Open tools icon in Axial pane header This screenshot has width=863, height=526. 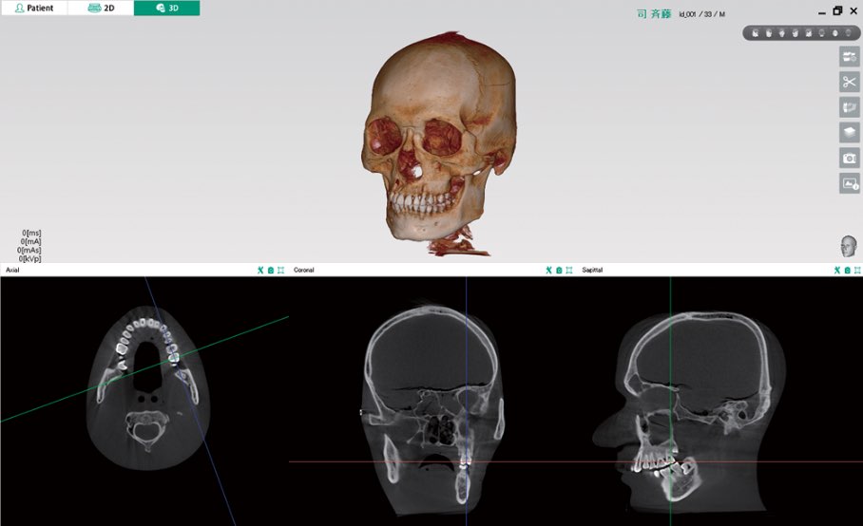tap(260, 271)
